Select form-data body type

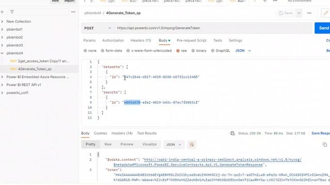coord(111,50)
